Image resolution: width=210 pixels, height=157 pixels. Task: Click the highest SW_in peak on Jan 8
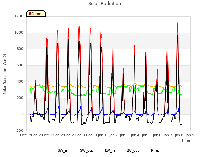tap(178, 22)
